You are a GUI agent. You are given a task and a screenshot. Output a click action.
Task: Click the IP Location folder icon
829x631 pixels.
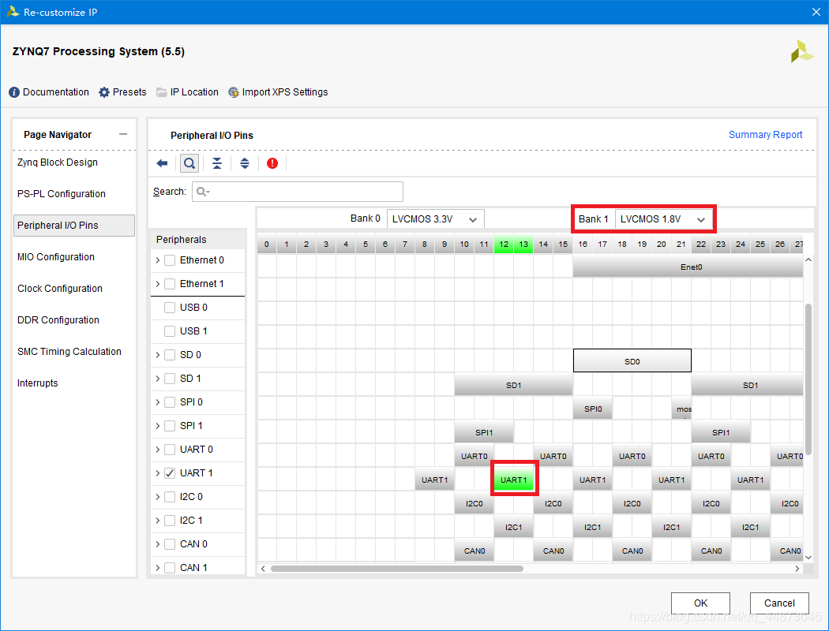(161, 92)
